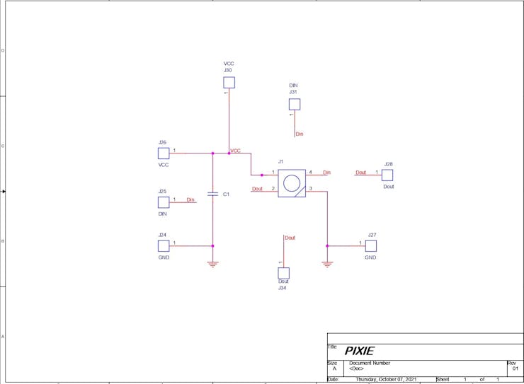The width and height of the screenshot is (524, 384).
Task: Click ground symbol near J27
Action: [327, 264]
